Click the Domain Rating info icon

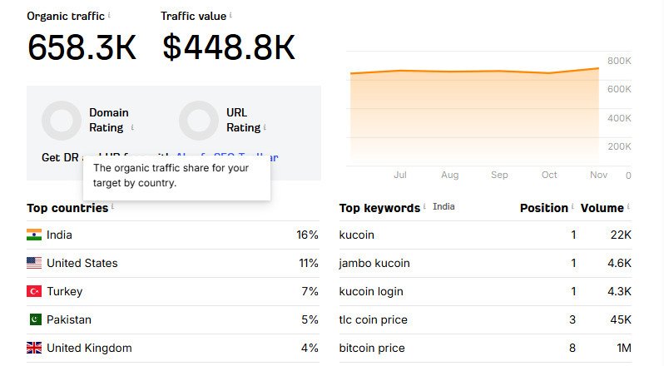132,128
